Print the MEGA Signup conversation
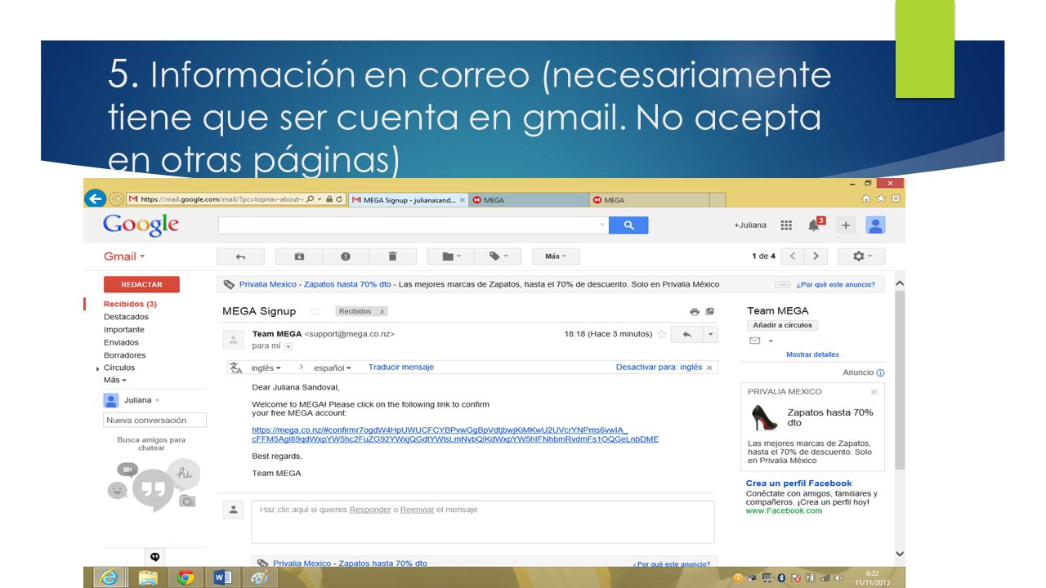 point(695,311)
